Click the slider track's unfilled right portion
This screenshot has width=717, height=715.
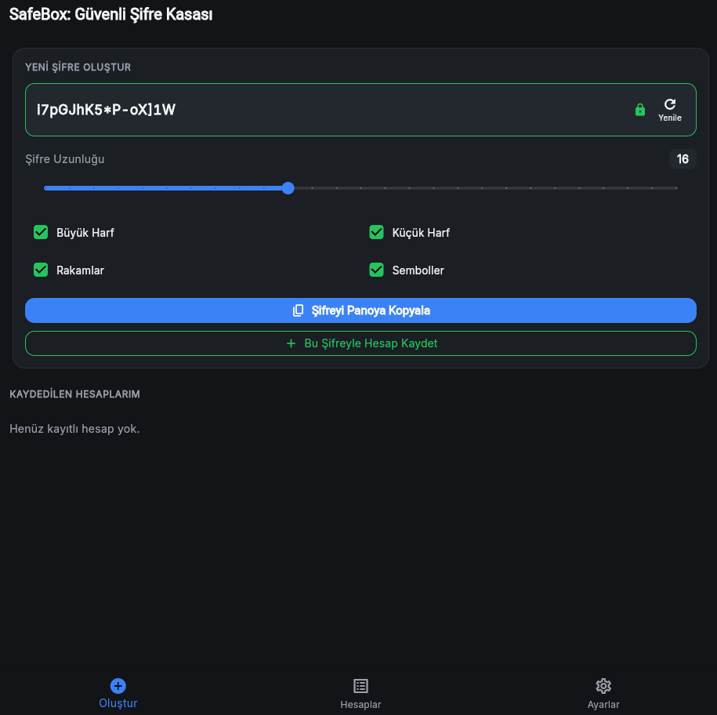[485, 188]
